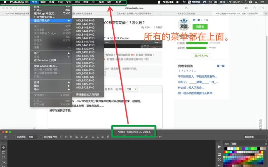268x167 pixels.
Task: Click the 换一换 link
Action: 221,66
